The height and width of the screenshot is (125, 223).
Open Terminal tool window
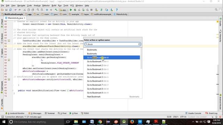[49, 113]
